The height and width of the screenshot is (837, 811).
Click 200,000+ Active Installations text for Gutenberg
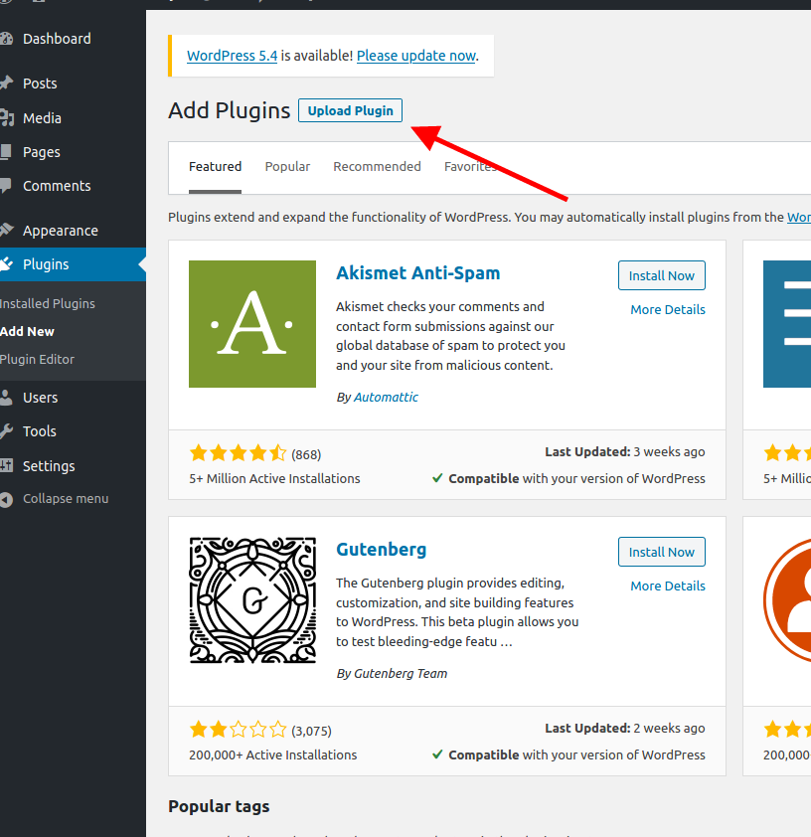point(273,754)
